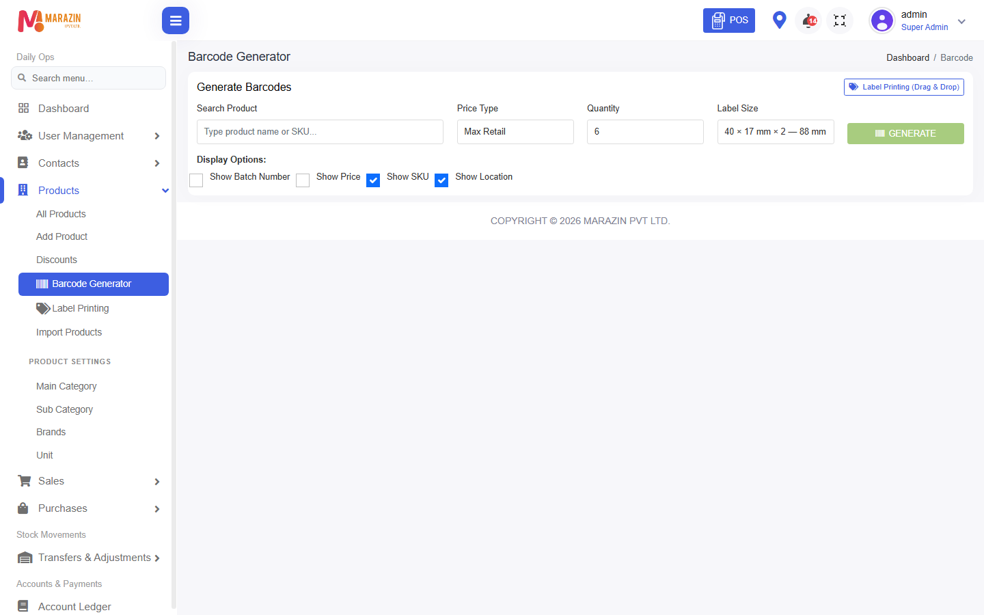Expand the Sales submenu arrow

coord(157,482)
